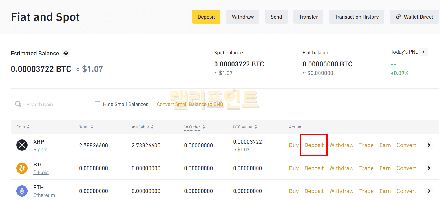The width and height of the screenshot is (440, 200).
Task: Click the XRP coin logo icon
Action: (x=22, y=145)
